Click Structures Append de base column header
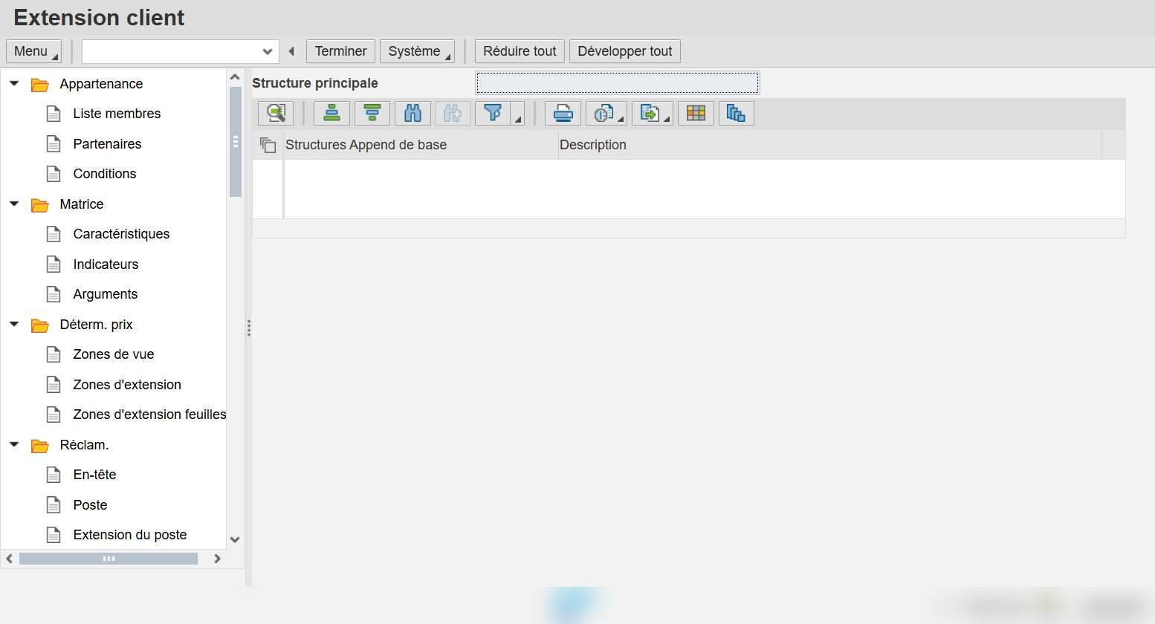1155x624 pixels. (421, 145)
